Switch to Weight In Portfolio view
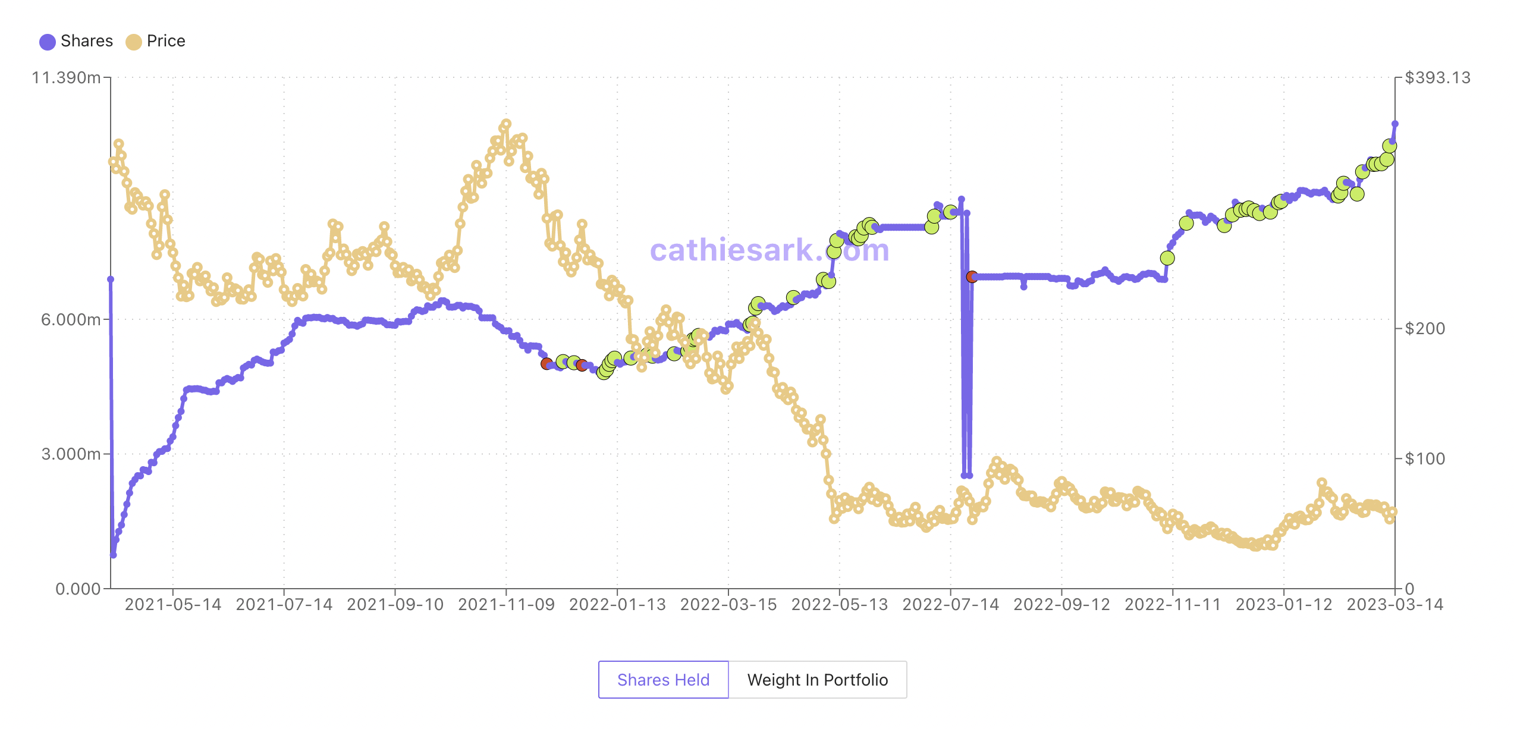 818,680
